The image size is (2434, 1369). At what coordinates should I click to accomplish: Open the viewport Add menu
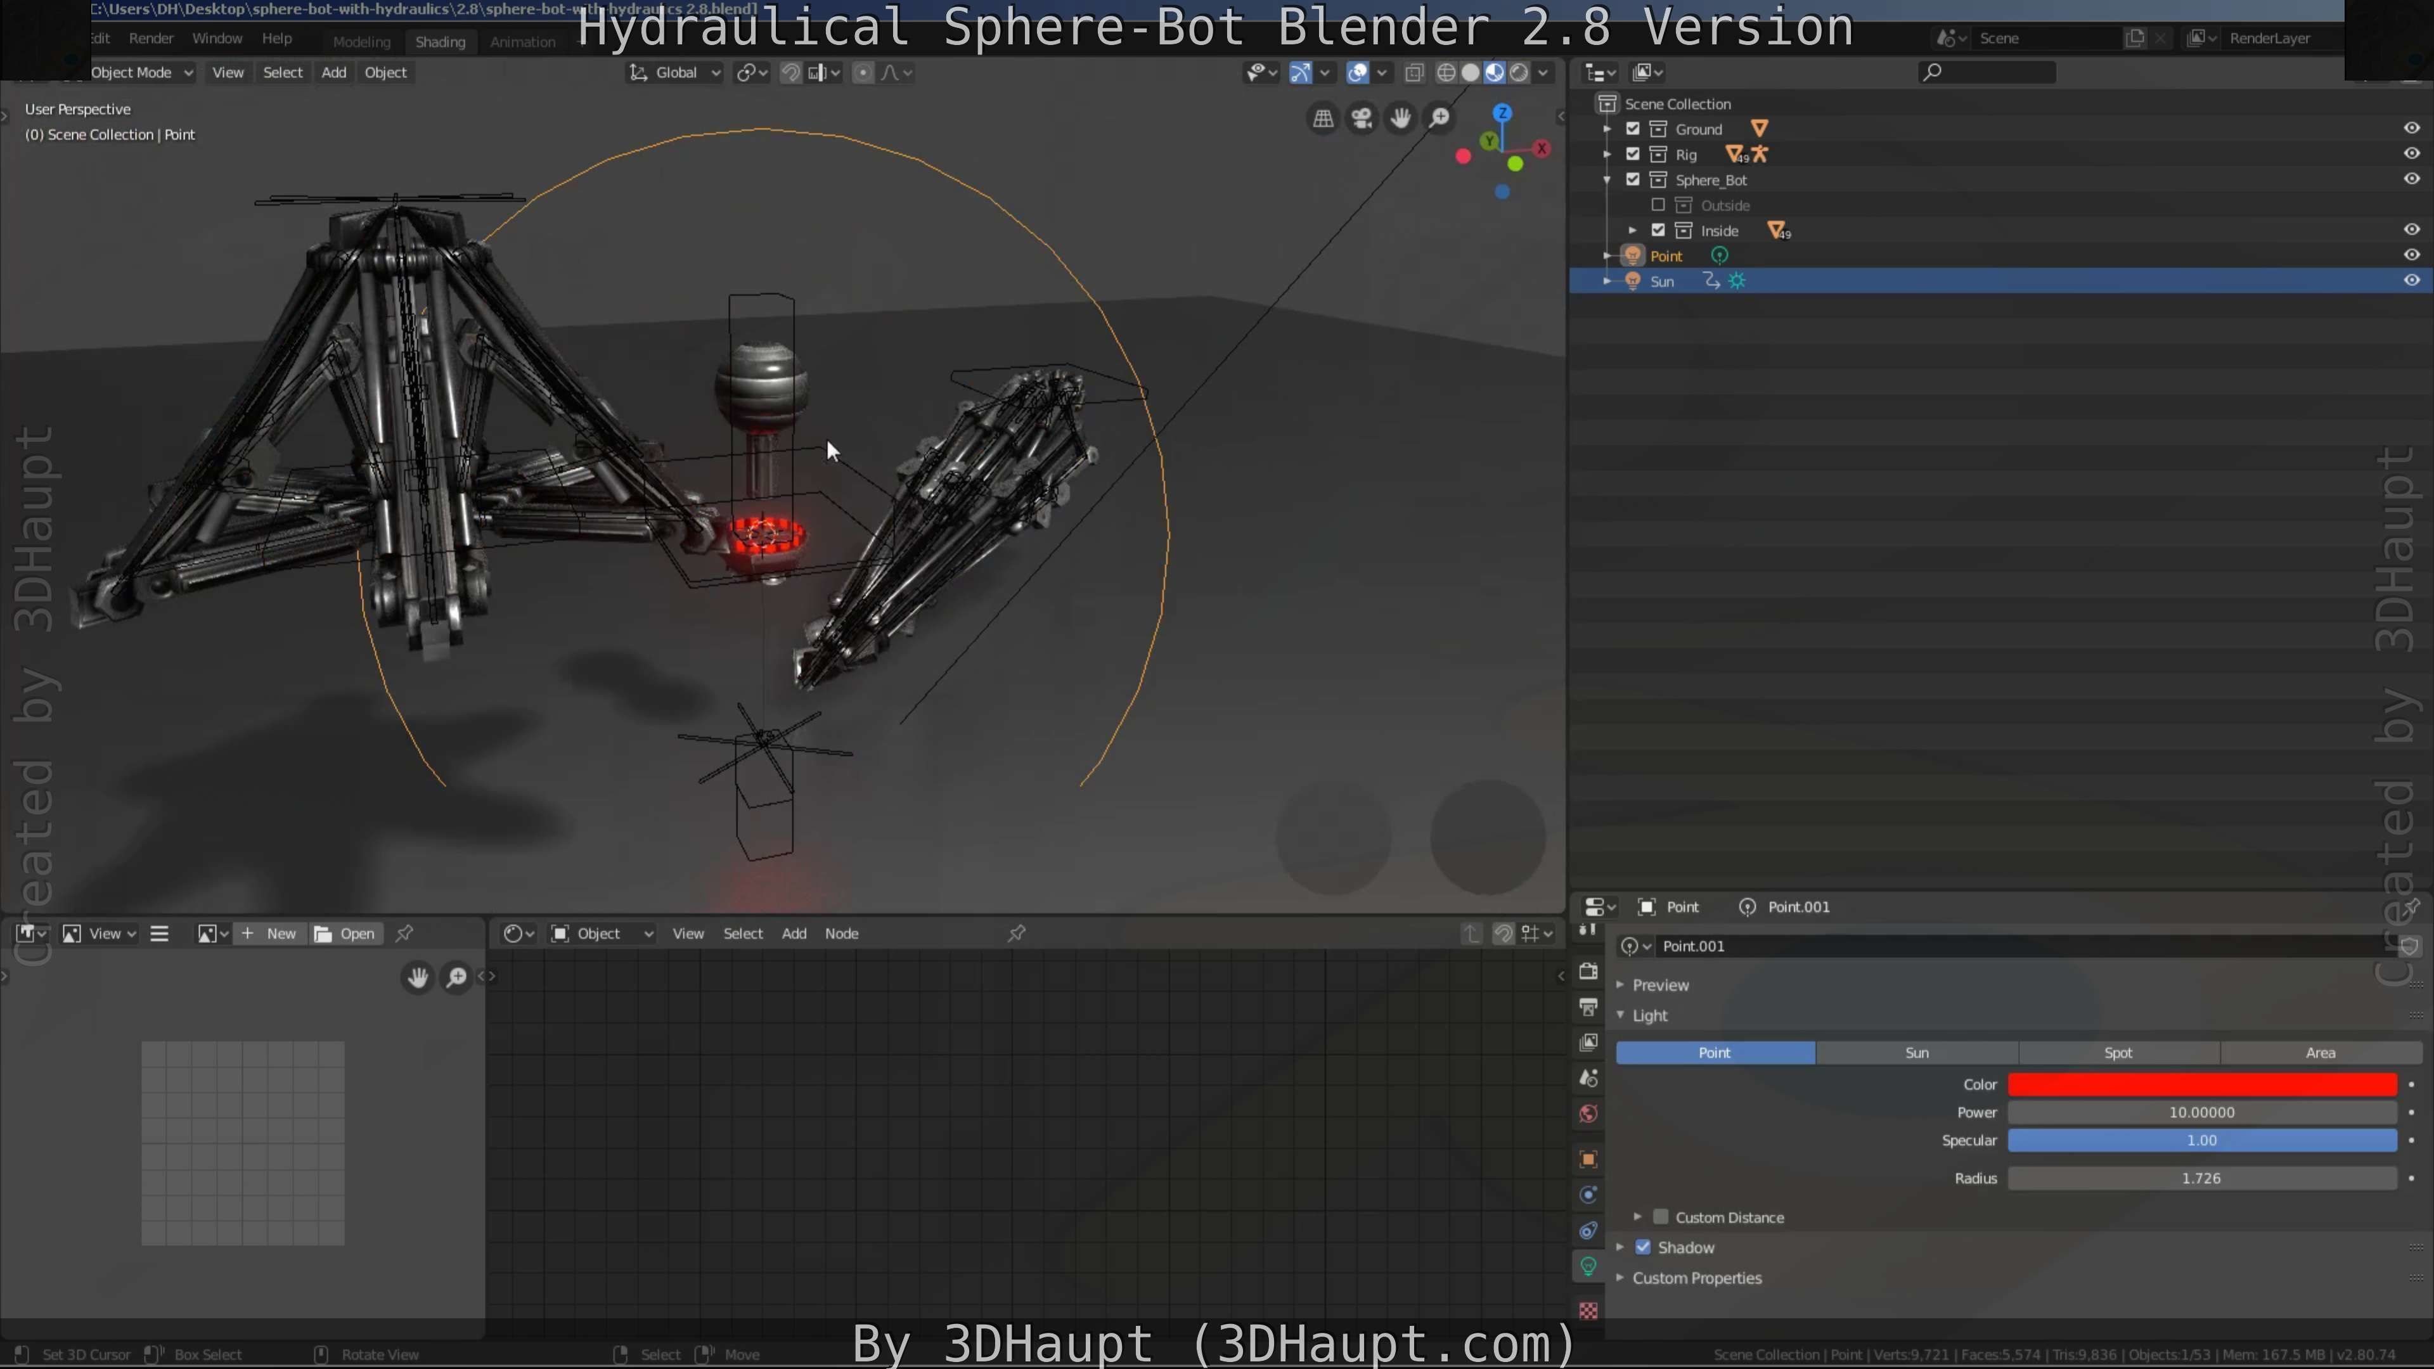tap(333, 73)
